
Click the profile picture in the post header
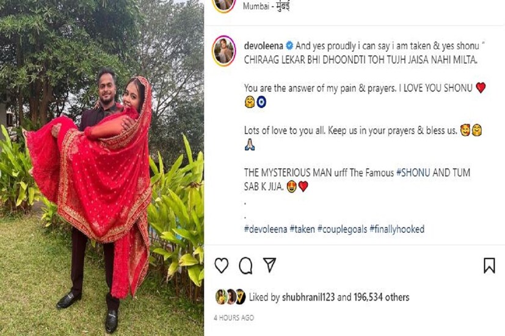(x=223, y=5)
